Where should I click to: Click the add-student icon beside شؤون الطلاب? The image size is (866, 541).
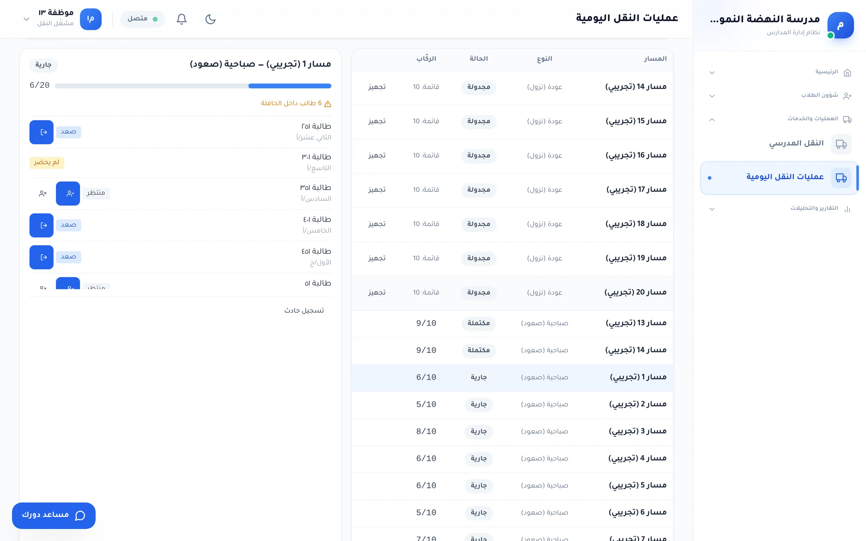point(847,96)
